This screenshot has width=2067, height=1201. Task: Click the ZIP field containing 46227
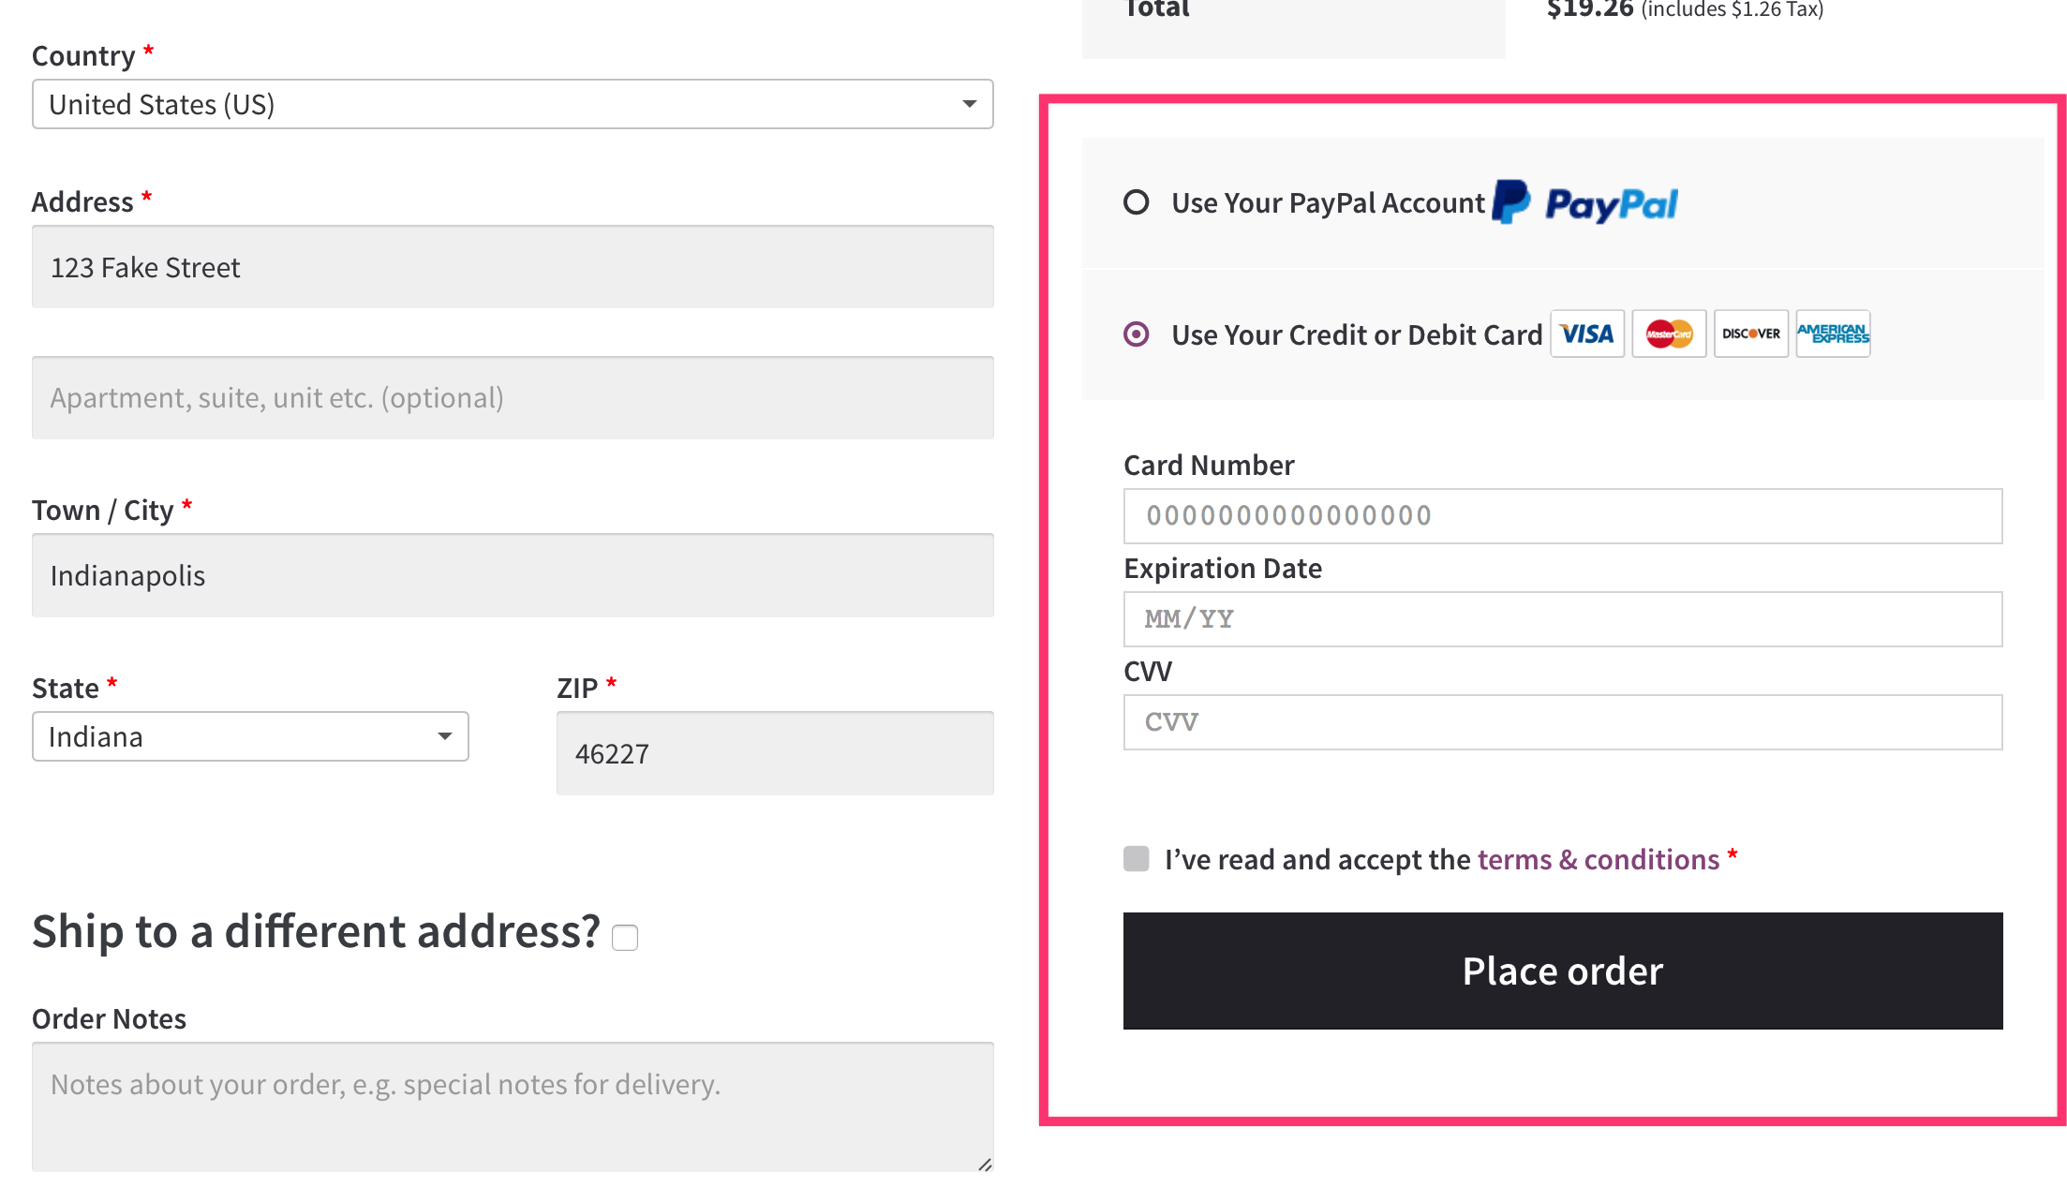775,753
